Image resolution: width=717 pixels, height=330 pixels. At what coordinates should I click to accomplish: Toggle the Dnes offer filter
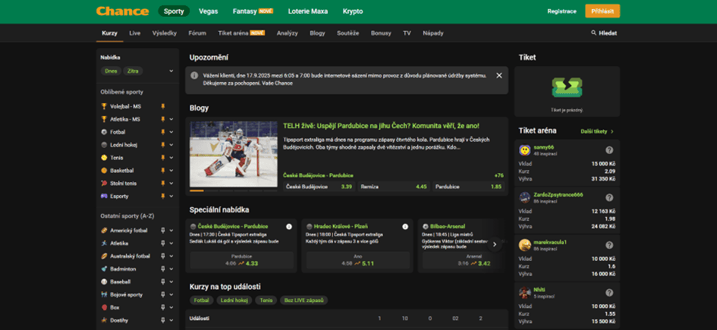(x=111, y=71)
